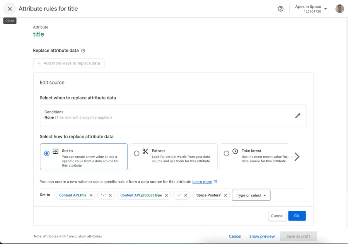Choose the Take latest radio option
348x244 pixels.
point(227,153)
